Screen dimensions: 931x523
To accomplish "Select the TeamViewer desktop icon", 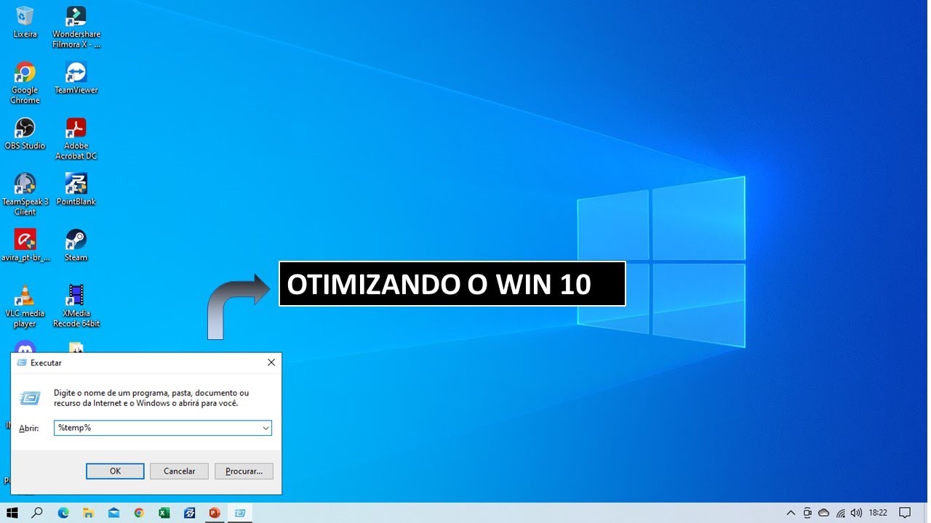I will click(76, 78).
